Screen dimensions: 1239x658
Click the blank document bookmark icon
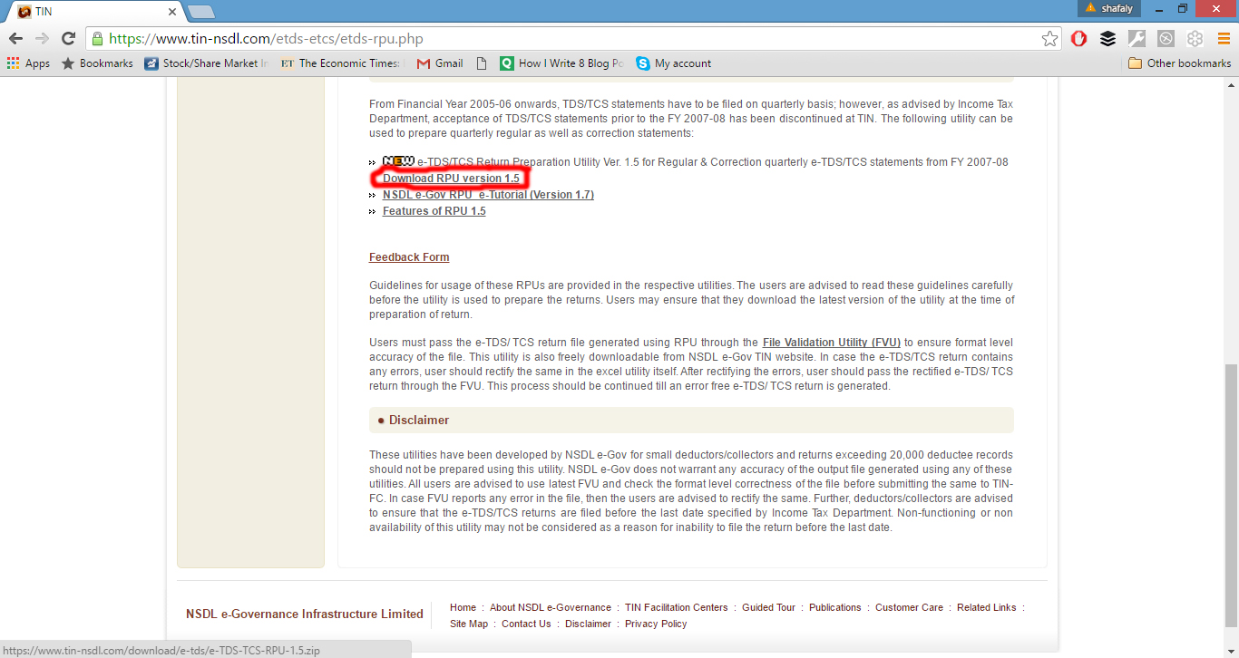482,63
